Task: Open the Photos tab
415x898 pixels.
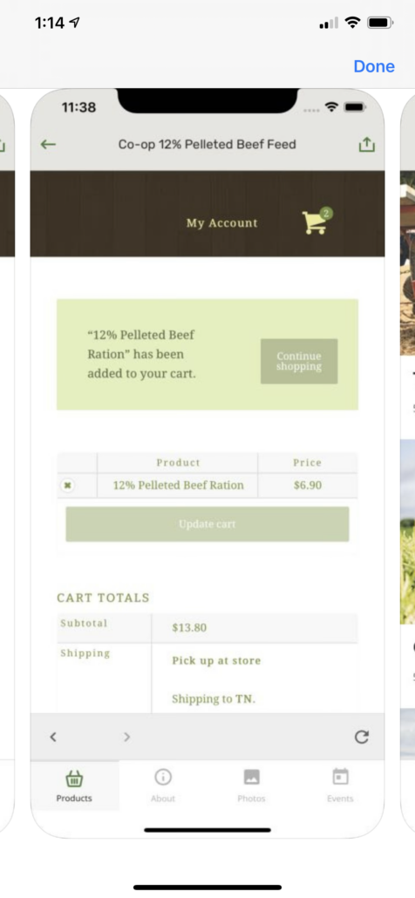Action: tap(251, 786)
